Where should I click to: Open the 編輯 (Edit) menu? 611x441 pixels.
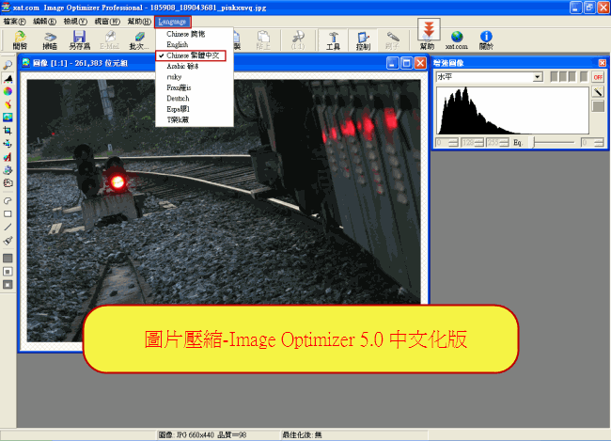44,20
